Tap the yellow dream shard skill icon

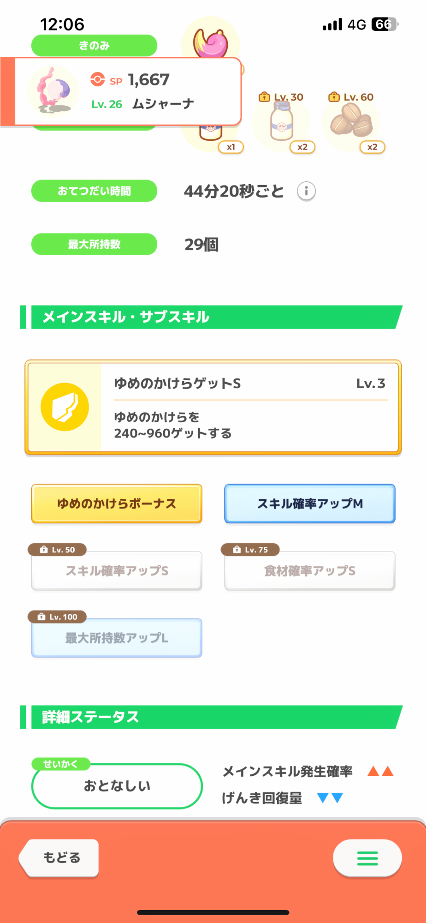tap(65, 407)
